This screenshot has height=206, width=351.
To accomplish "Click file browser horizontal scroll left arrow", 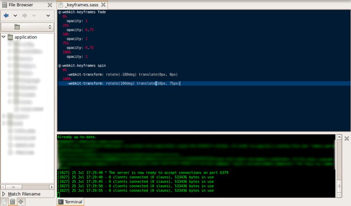I will (3, 187).
